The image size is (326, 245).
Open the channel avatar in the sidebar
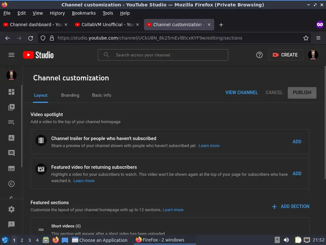(x=11, y=75)
